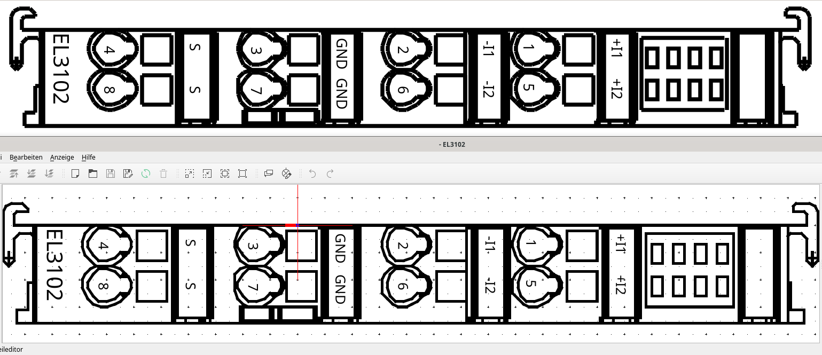
Task: Reload the element with green refresh icon
Action: (x=145, y=173)
